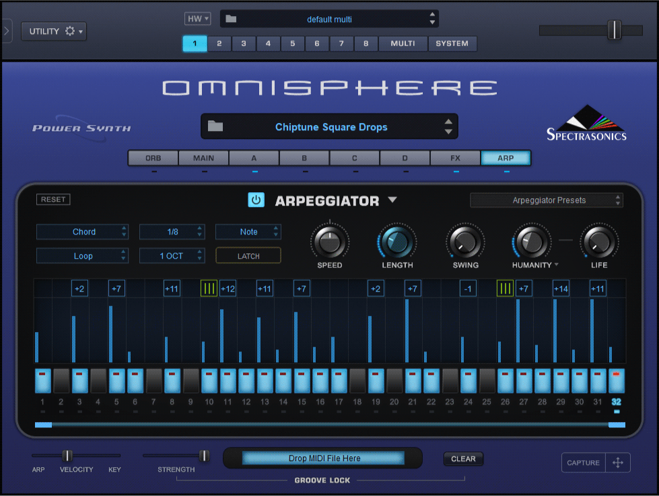Viewport: 659px width, 496px height.
Task: Switch to the ORB tab
Action: [x=153, y=158]
